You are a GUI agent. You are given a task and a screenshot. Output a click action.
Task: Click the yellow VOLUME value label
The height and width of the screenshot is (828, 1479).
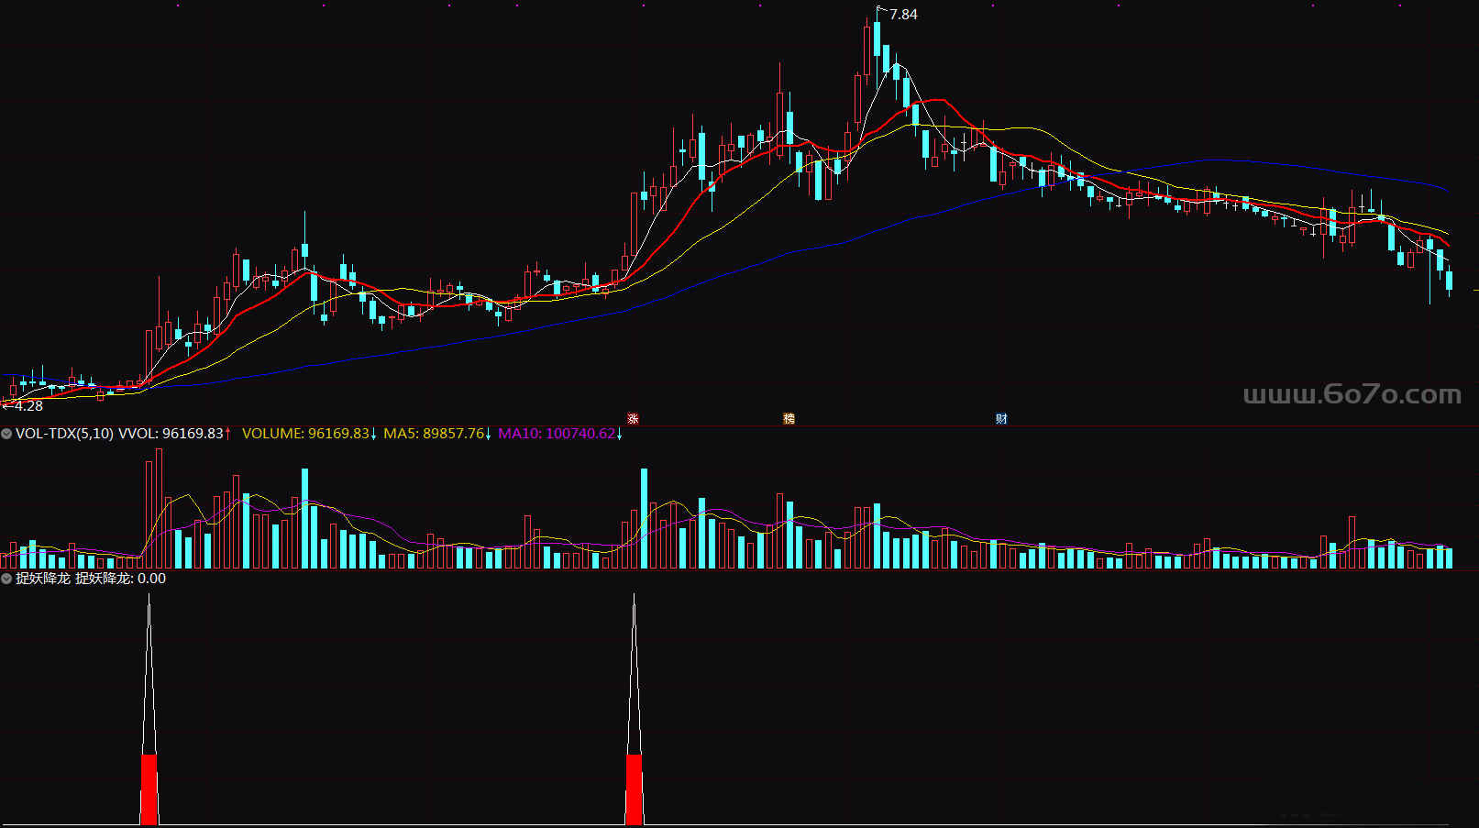305,434
